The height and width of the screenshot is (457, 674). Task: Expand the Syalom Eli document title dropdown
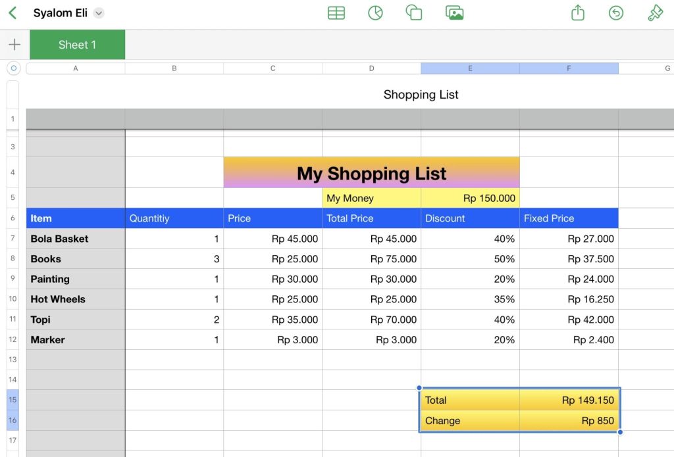pyautogui.click(x=99, y=13)
